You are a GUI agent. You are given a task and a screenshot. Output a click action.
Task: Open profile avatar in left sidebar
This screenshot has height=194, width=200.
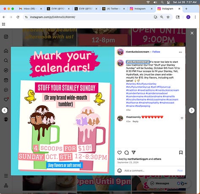coord(6,119)
